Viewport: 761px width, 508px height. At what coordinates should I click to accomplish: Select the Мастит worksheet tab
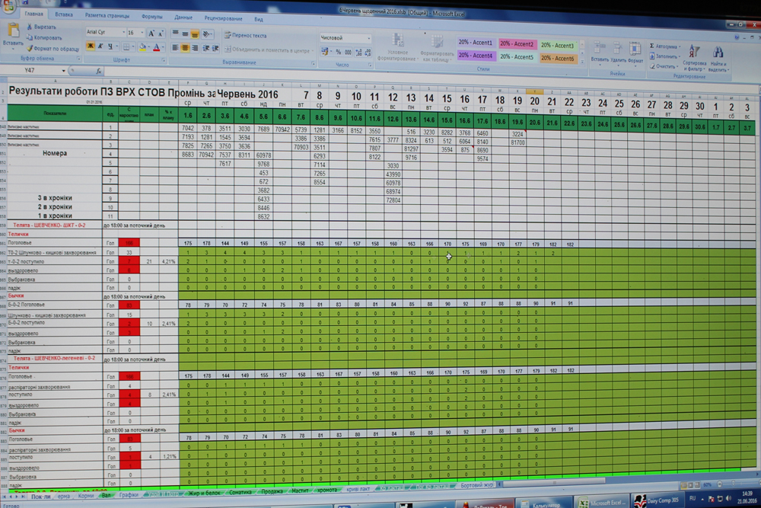tap(299, 489)
